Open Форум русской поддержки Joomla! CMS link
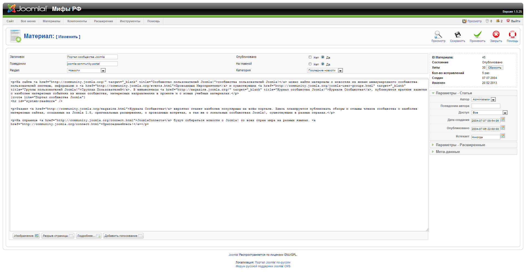 click(263, 266)
